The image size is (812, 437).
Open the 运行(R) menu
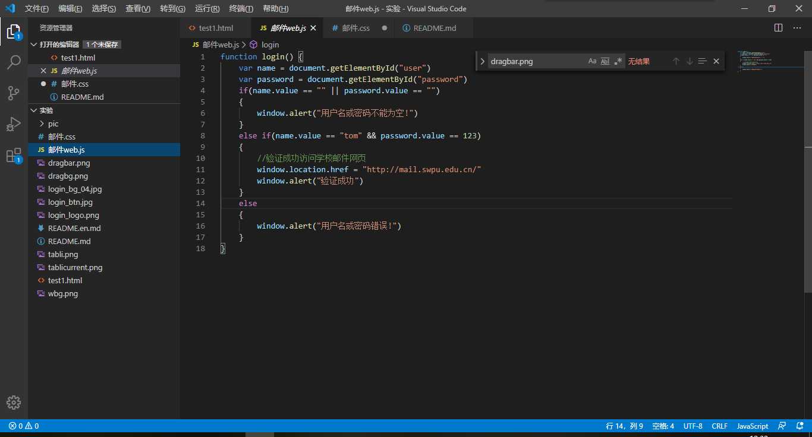tap(207, 9)
